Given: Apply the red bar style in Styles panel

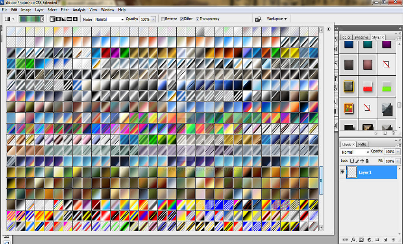Looking at the screenshot, I should coord(368,86).
